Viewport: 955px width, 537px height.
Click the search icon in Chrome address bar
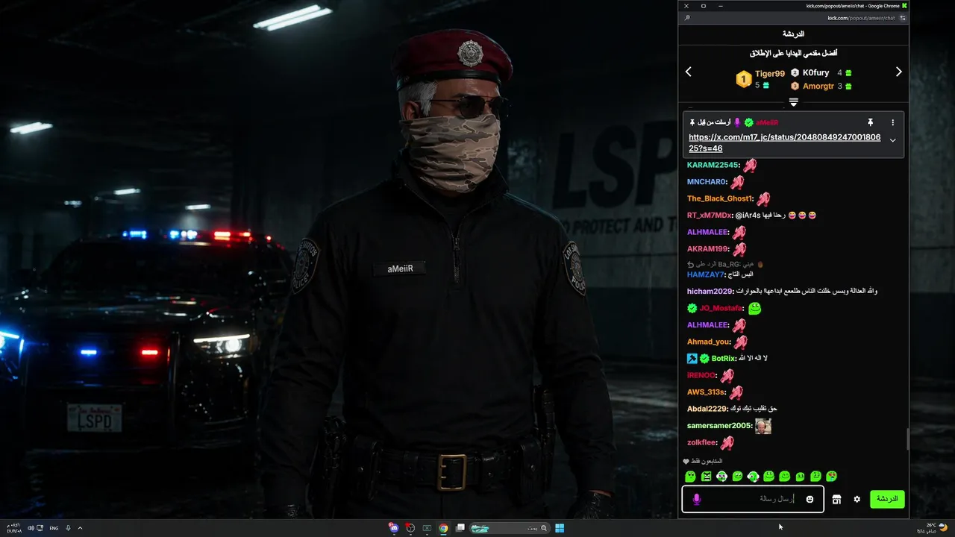[687, 18]
